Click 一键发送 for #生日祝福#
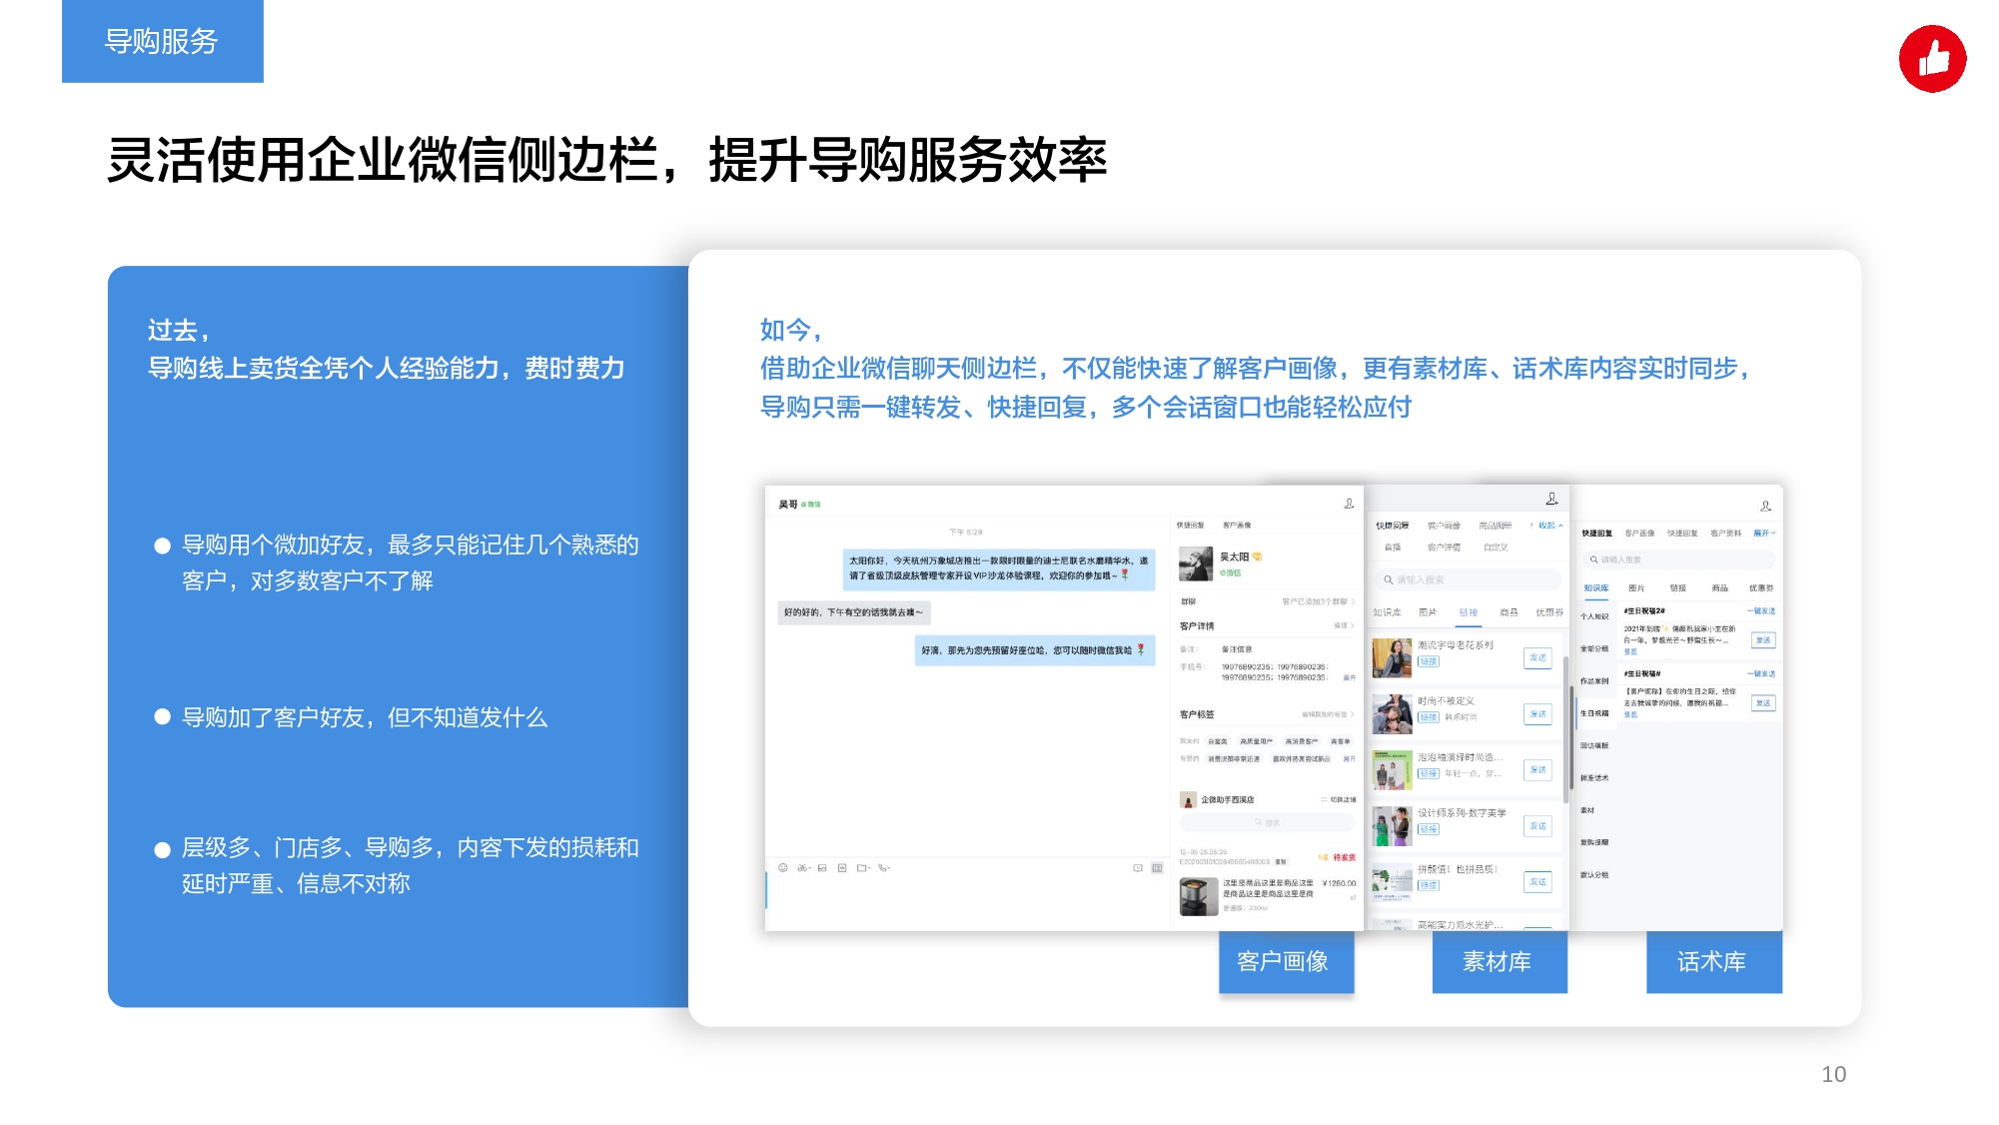 [x=1761, y=673]
